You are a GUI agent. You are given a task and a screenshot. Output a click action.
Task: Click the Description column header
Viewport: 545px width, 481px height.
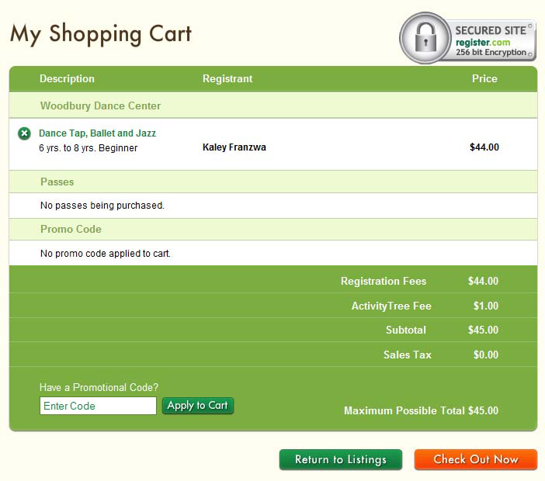click(x=67, y=78)
